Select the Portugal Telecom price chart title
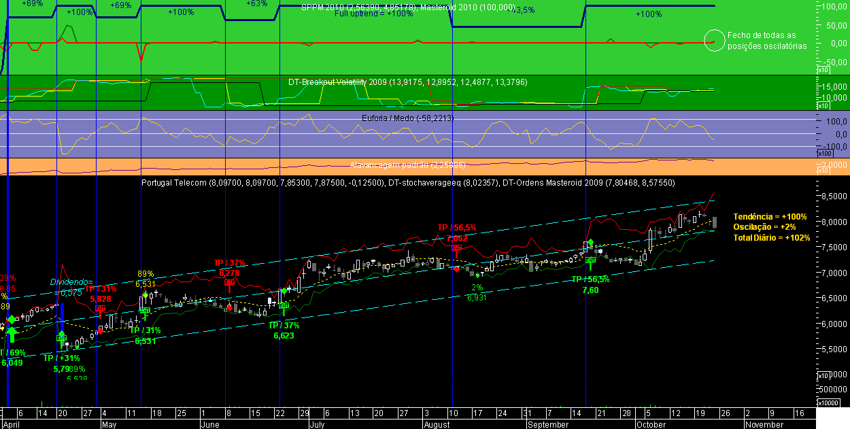Viewport: 850px width, 429px height. (408, 183)
